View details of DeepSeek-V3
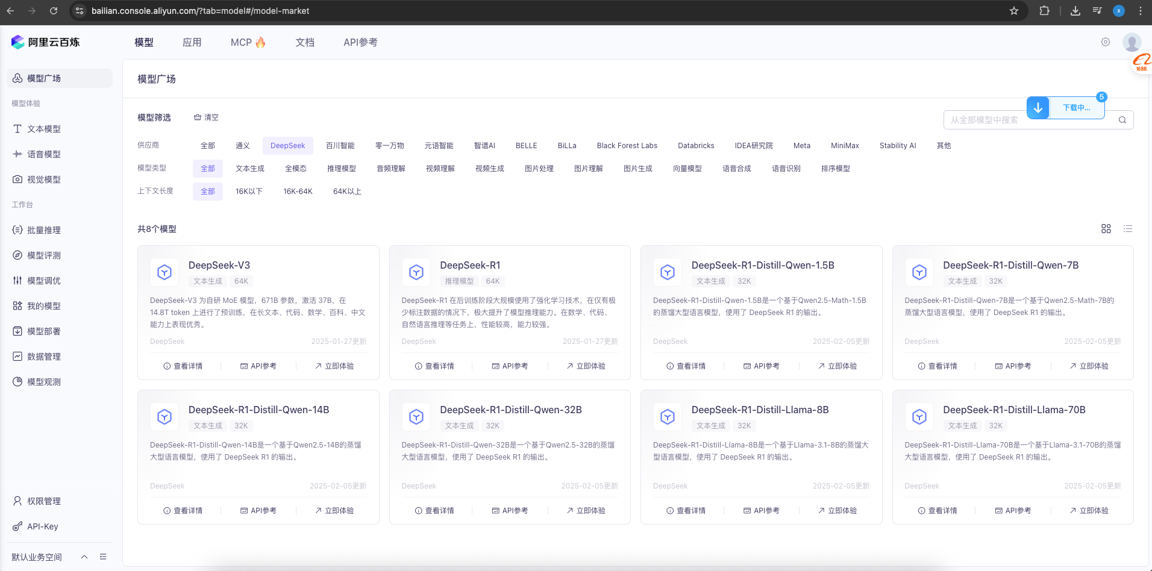This screenshot has width=1152, height=571. click(183, 366)
